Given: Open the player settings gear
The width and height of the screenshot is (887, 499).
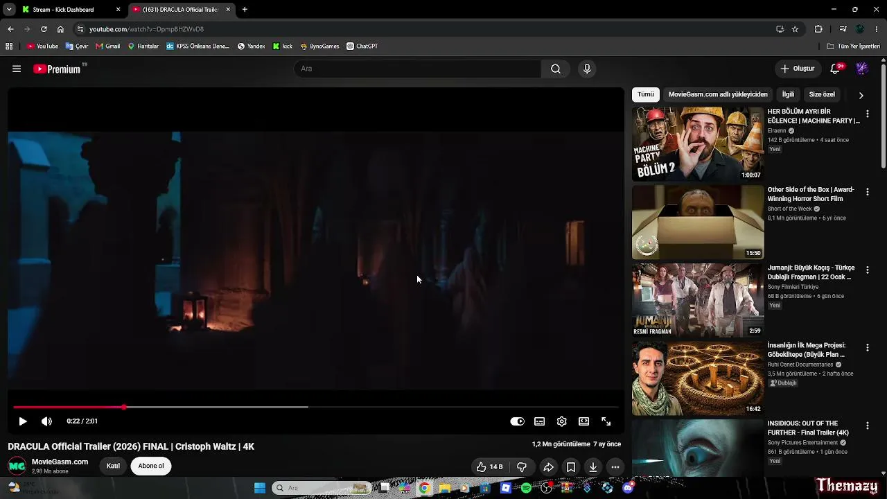Looking at the screenshot, I should point(562,421).
